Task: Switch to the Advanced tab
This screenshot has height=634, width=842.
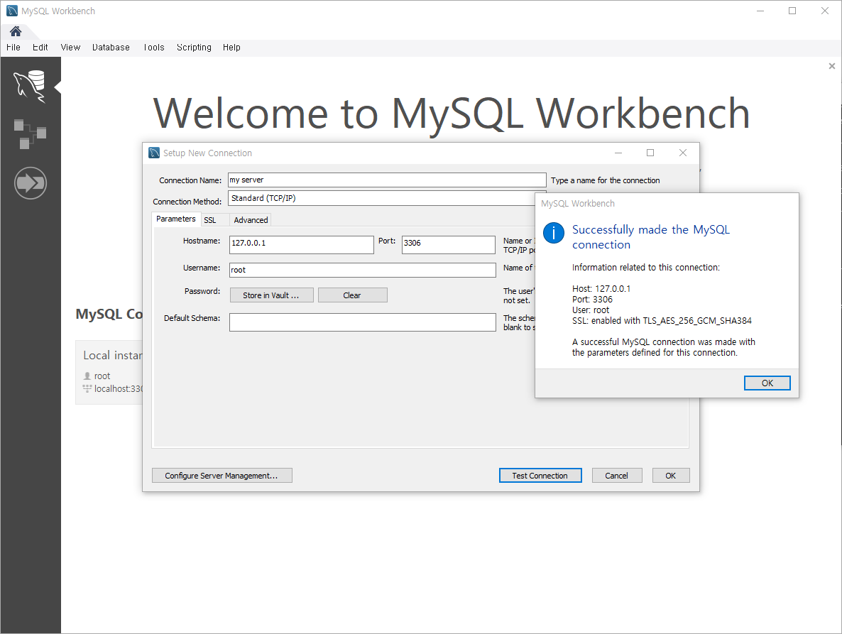Action: [x=251, y=220]
